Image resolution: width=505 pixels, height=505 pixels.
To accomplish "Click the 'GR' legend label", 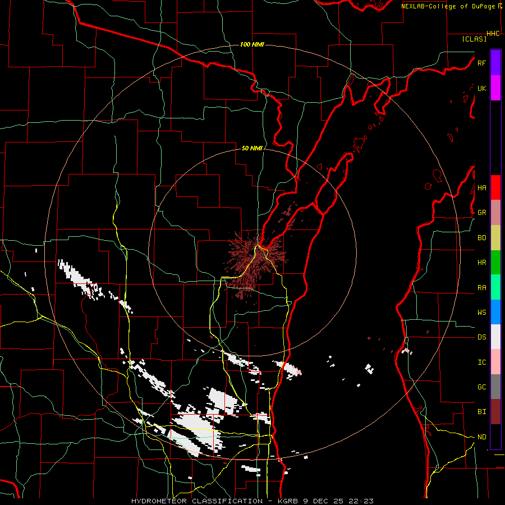I will click(481, 213).
